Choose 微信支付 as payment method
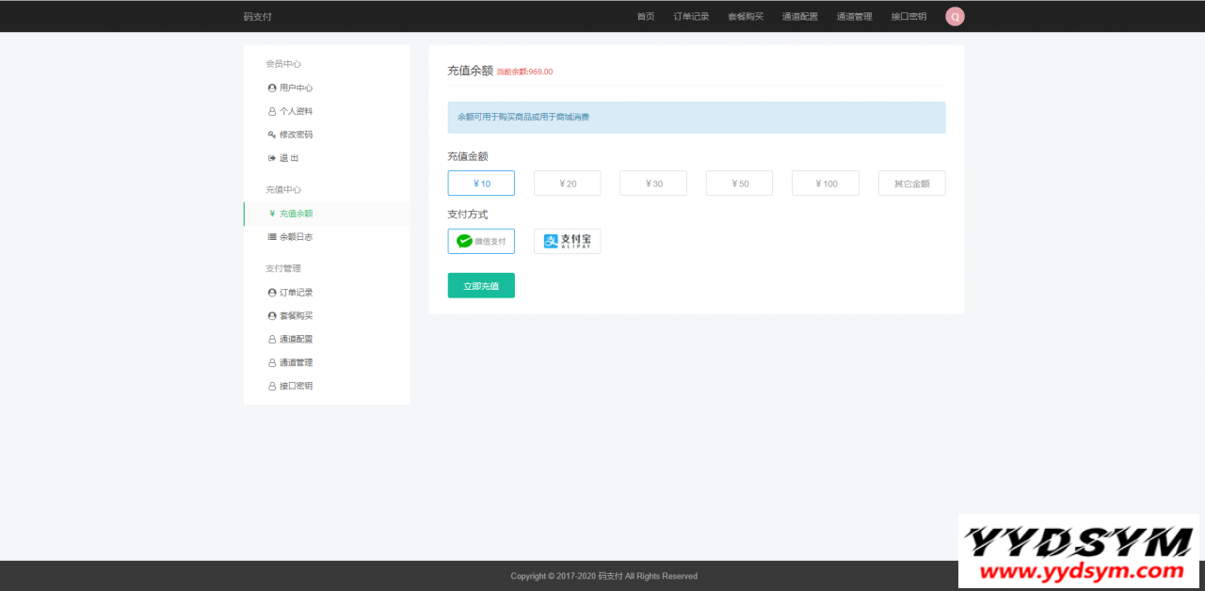The height and width of the screenshot is (591, 1205). (x=481, y=242)
